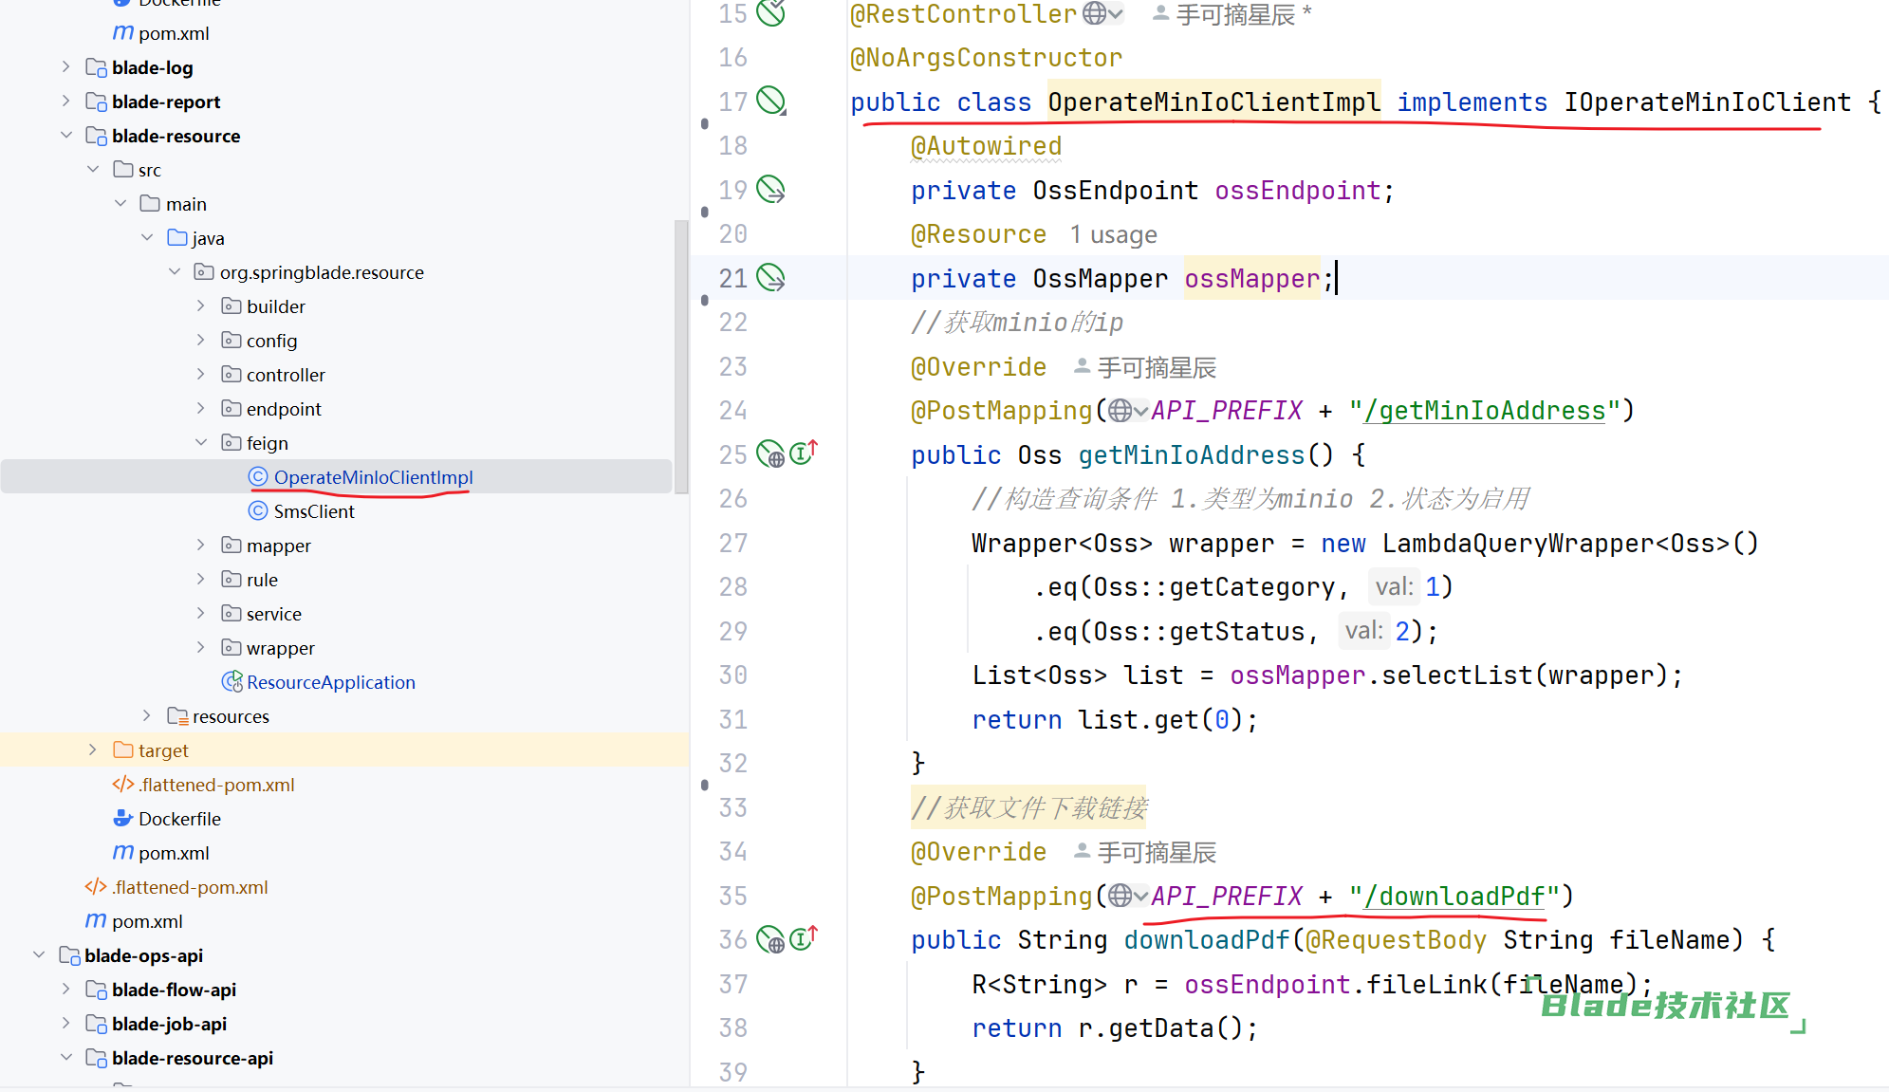Click the request mapping gutter icon on line 25
Image resolution: width=1889 pixels, height=1092 pixels.
[770, 454]
